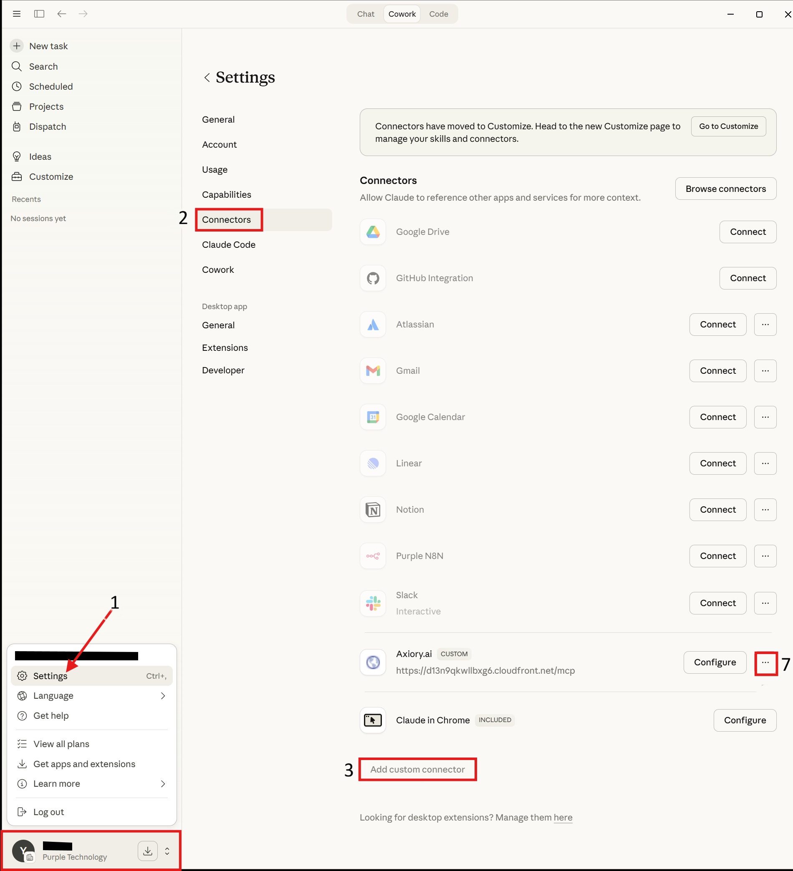793x871 pixels.
Task: Open Extensions under Desktop app
Action: click(x=225, y=348)
